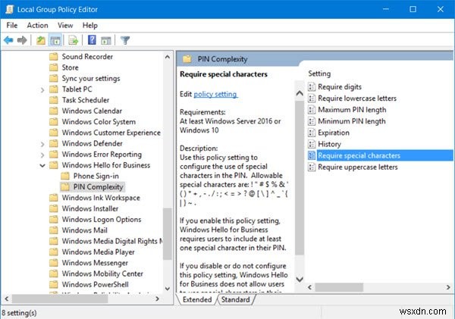Select Minimum PIN length setting
Image resolution: width=455 pixels, height=319 pixels.
pos(352,121)
